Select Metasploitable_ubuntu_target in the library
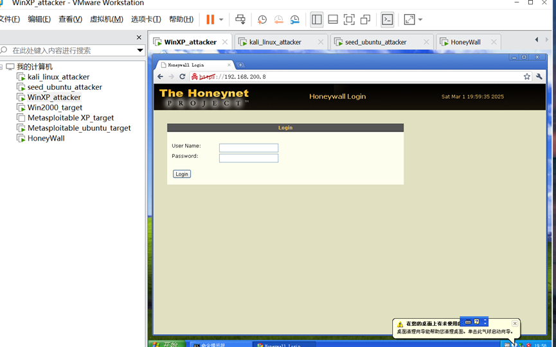556x347 pixels. 79,128
